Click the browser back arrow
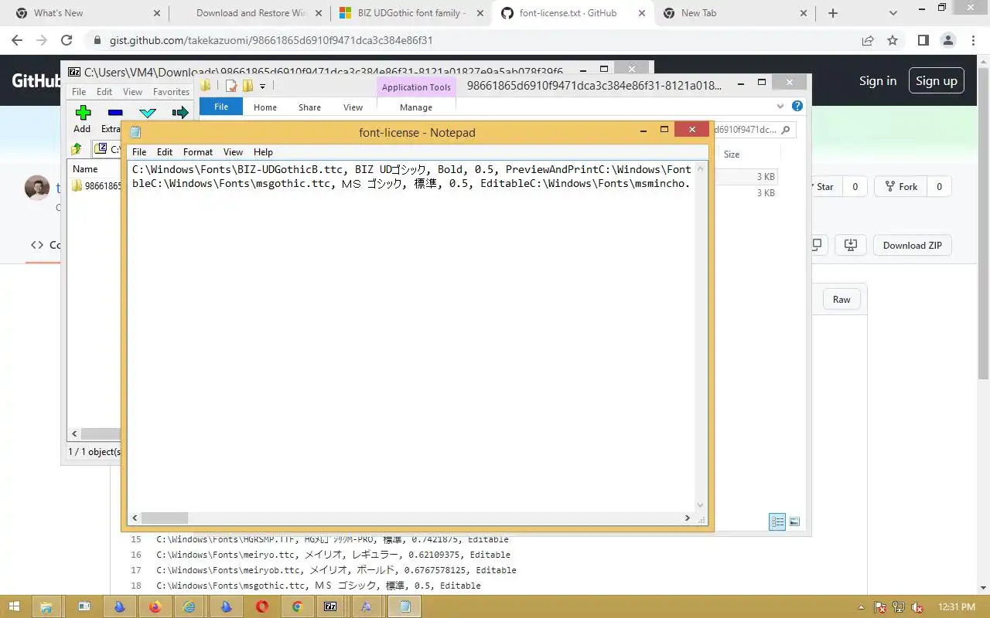The image size is (990, 618). [17, 40]
